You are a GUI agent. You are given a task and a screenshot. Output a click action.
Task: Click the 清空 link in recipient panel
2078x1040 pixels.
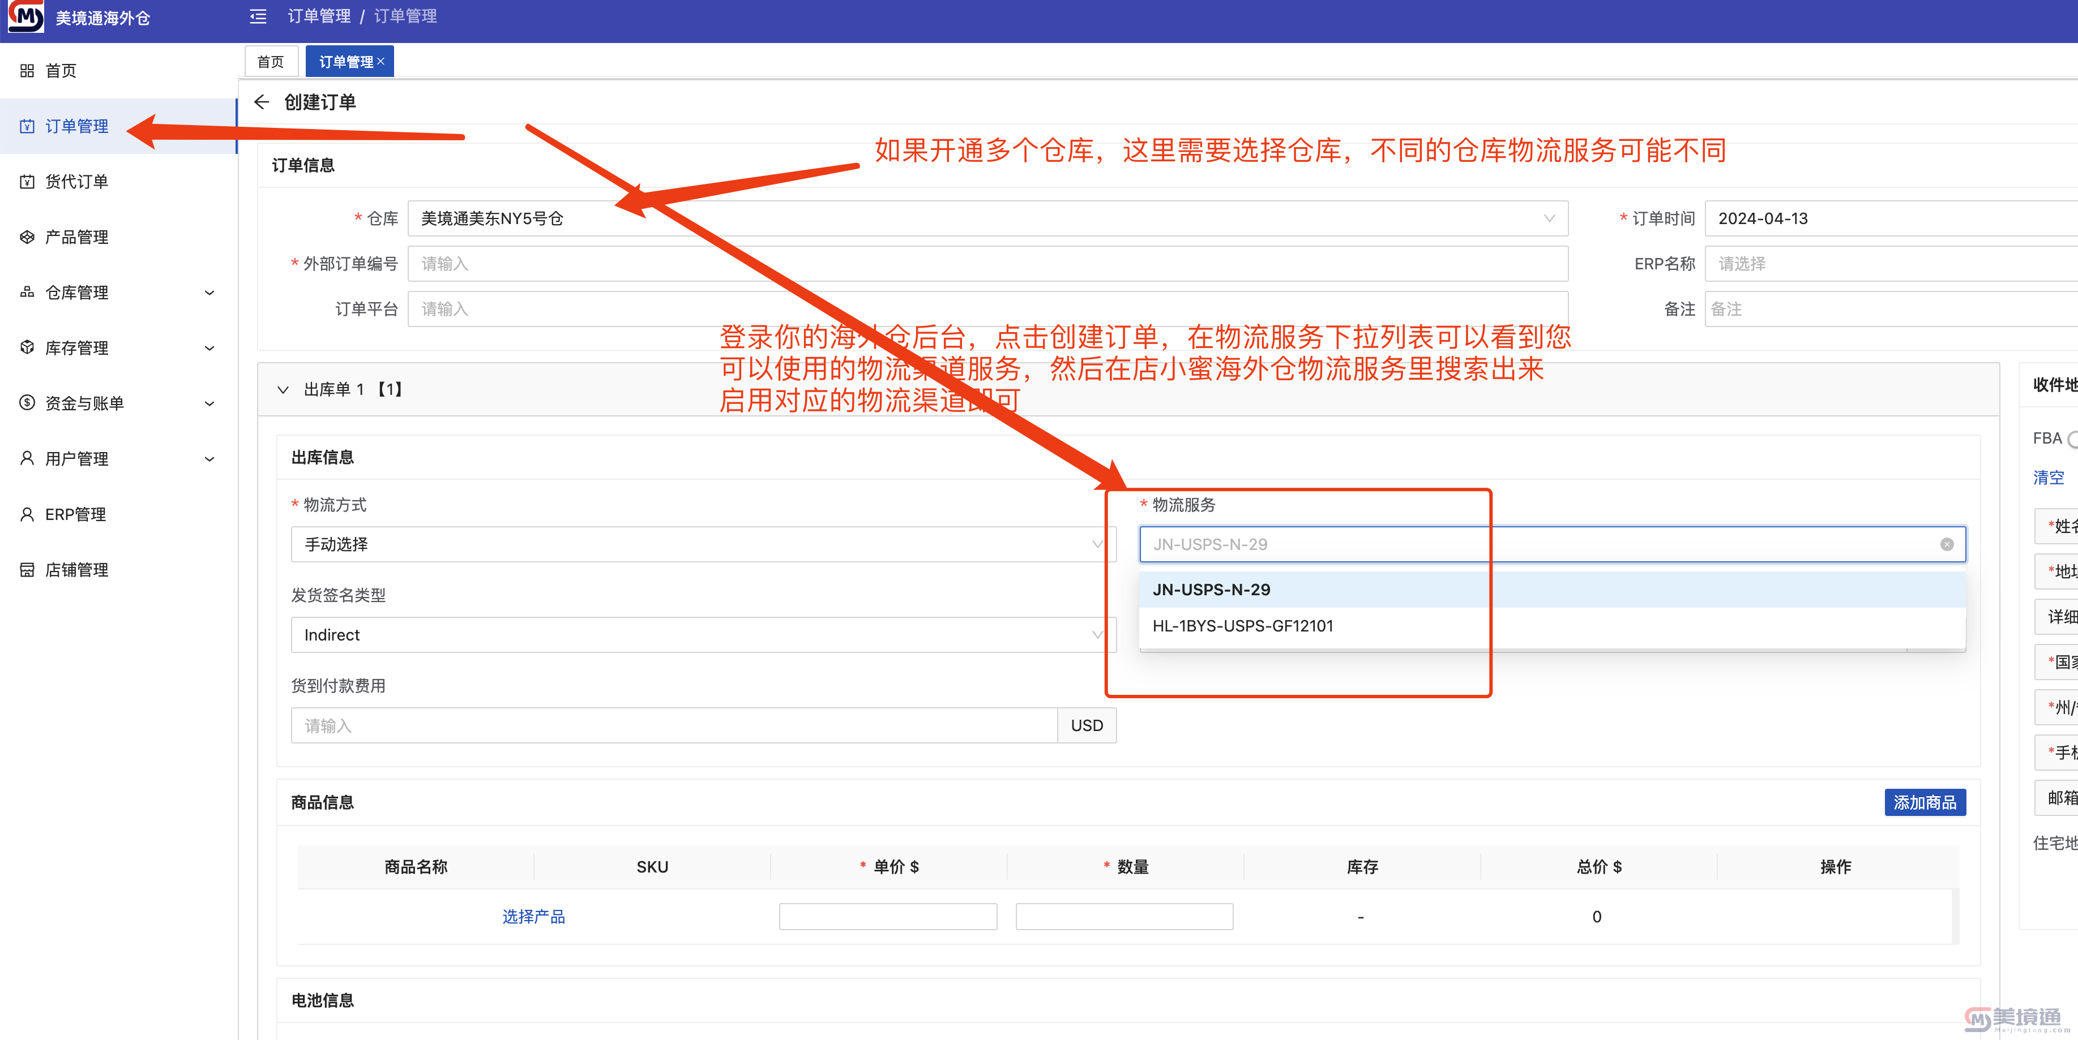(x=2048, y=477)
